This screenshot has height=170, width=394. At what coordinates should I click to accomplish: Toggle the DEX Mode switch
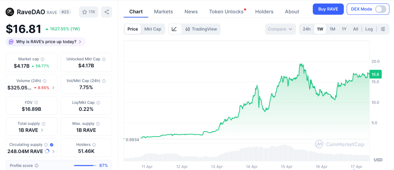(x=380, y=9)
